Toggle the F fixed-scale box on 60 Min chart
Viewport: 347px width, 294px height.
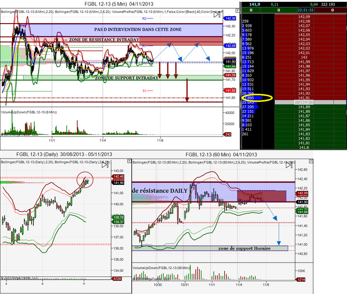pyautogui.click(x=311, y=161)
